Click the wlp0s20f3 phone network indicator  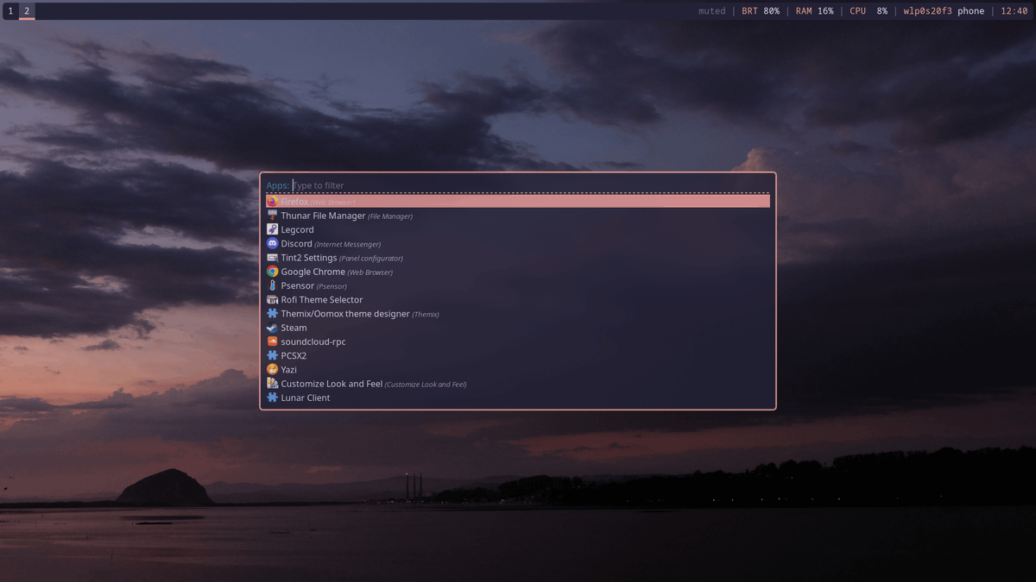[x=944, y=11]
